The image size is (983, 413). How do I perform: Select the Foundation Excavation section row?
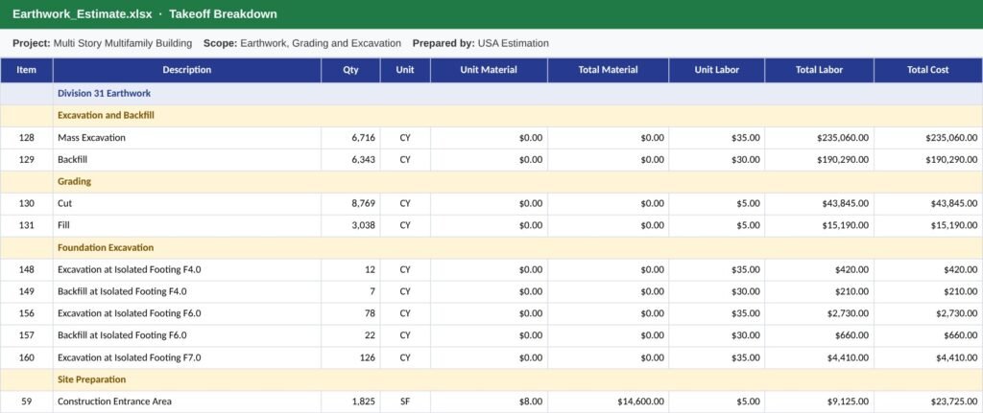[x=491, y=248]
